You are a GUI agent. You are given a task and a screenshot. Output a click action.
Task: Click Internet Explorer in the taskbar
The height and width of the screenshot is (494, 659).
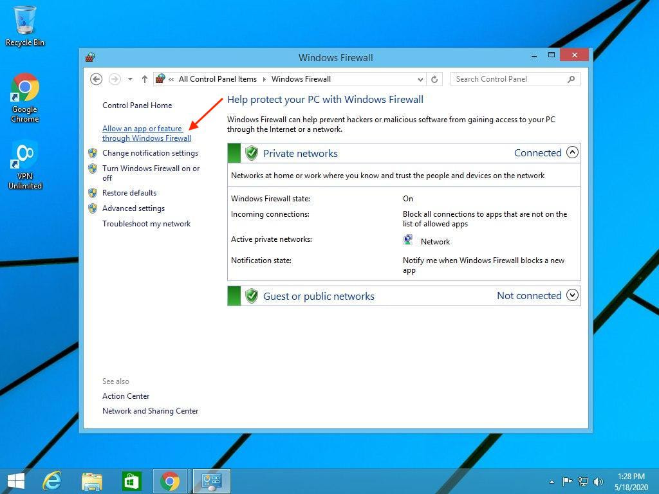(51, 480)
